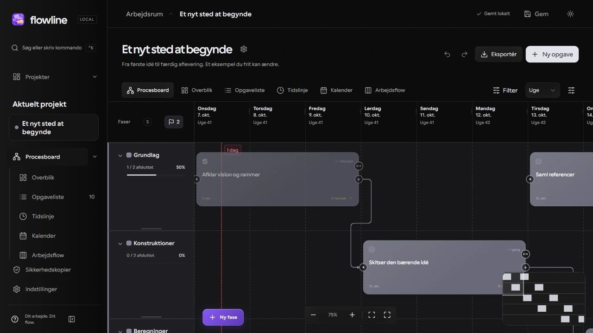593x333 pixels.
Task: Click the search or command input field
Action: tap(54, 48)
